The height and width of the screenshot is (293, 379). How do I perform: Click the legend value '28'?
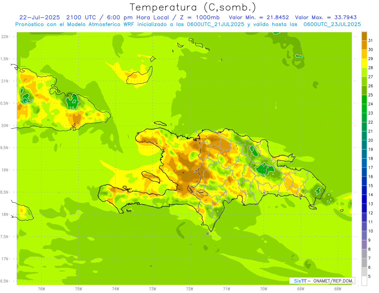click(371, 68)
